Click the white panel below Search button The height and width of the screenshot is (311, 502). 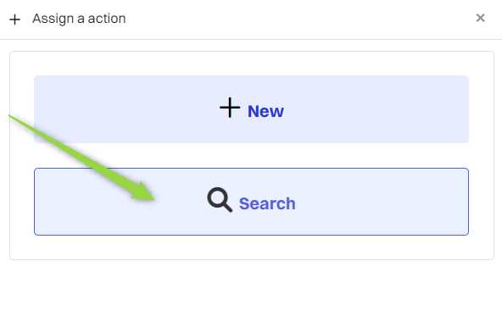tap(251, 247)
